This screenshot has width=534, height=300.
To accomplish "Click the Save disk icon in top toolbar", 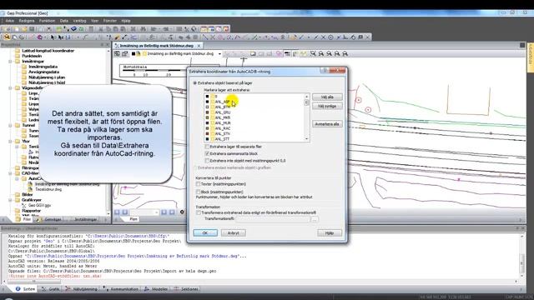I will click(32, 29).
